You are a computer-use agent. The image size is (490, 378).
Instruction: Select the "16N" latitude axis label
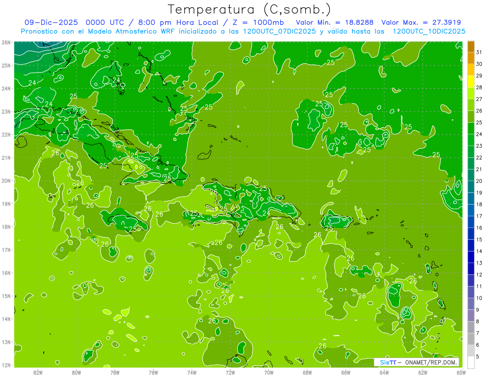[x=6, y=273]
